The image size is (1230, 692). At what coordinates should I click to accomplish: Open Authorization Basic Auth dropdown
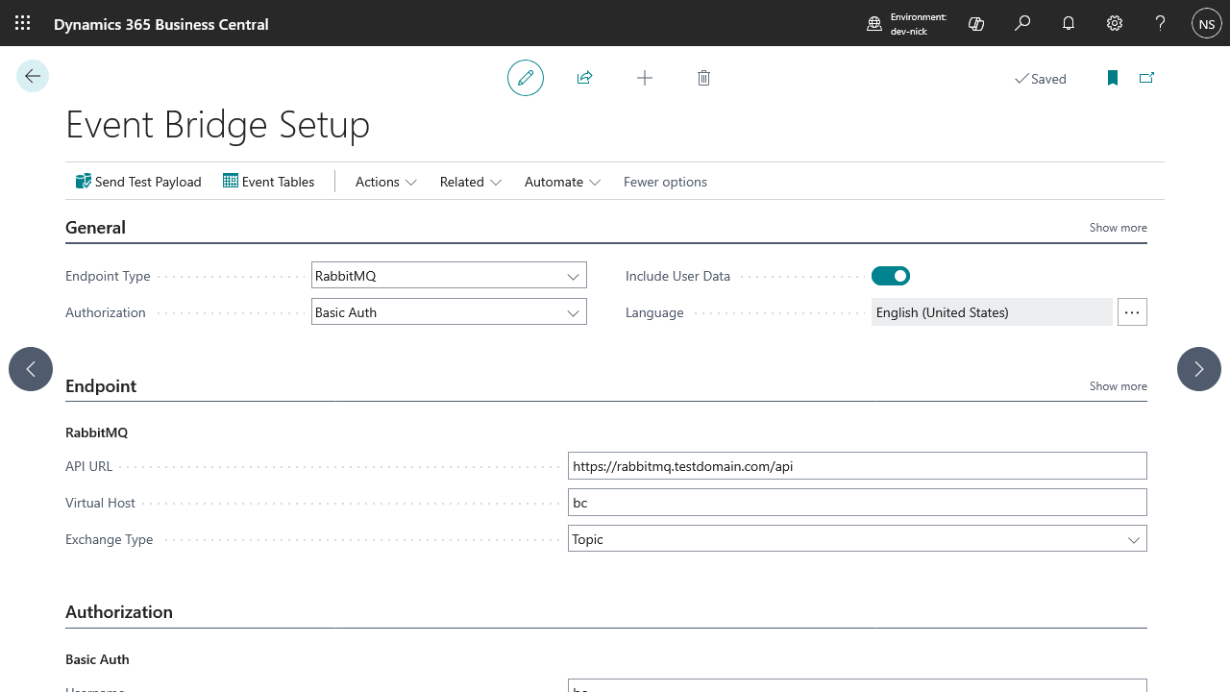pos(449,312)
